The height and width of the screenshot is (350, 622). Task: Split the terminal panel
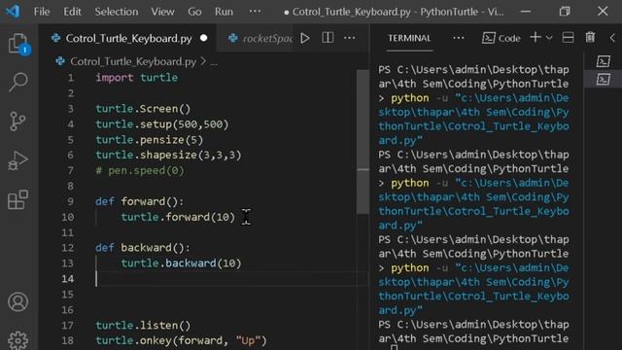pos(568,38)
